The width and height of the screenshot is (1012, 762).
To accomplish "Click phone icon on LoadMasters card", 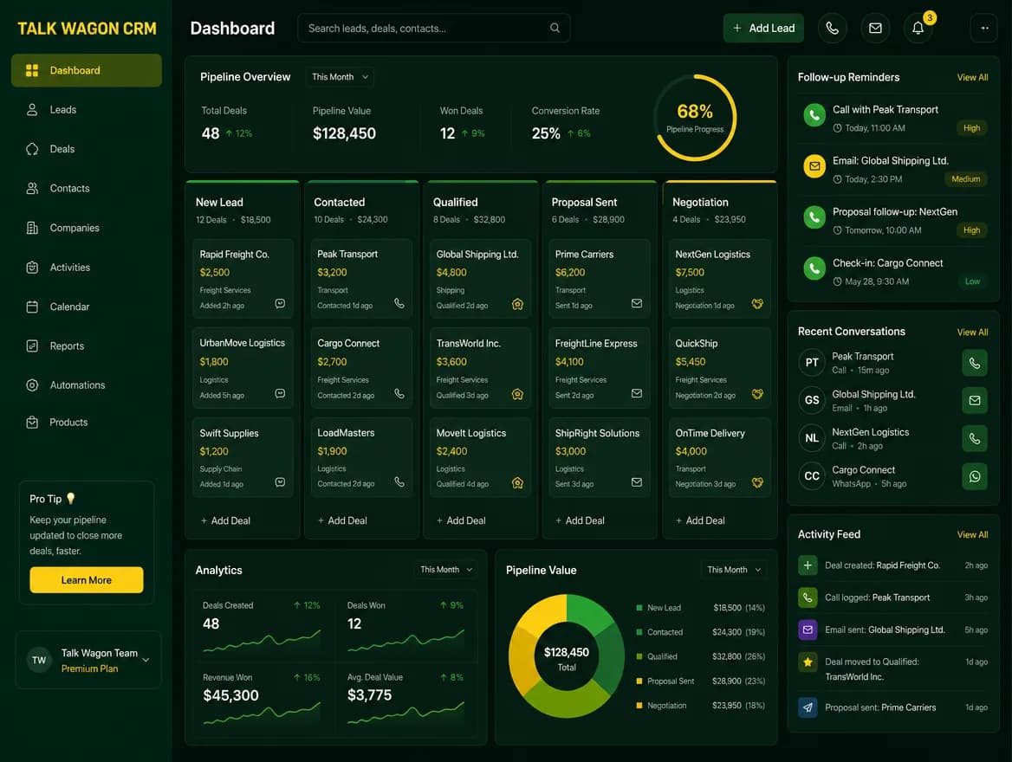I will click(399, 482).
